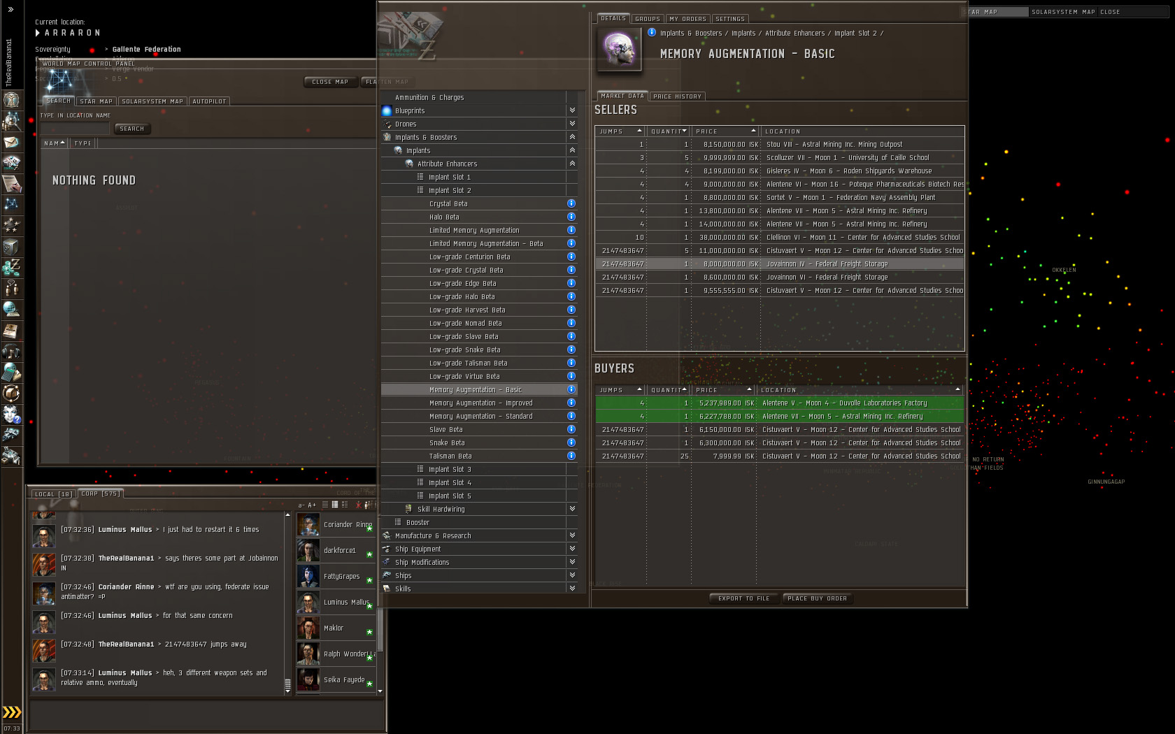Expand the Skill Hardwiring group
1175x734 pixels.
[x=572, y=509]
